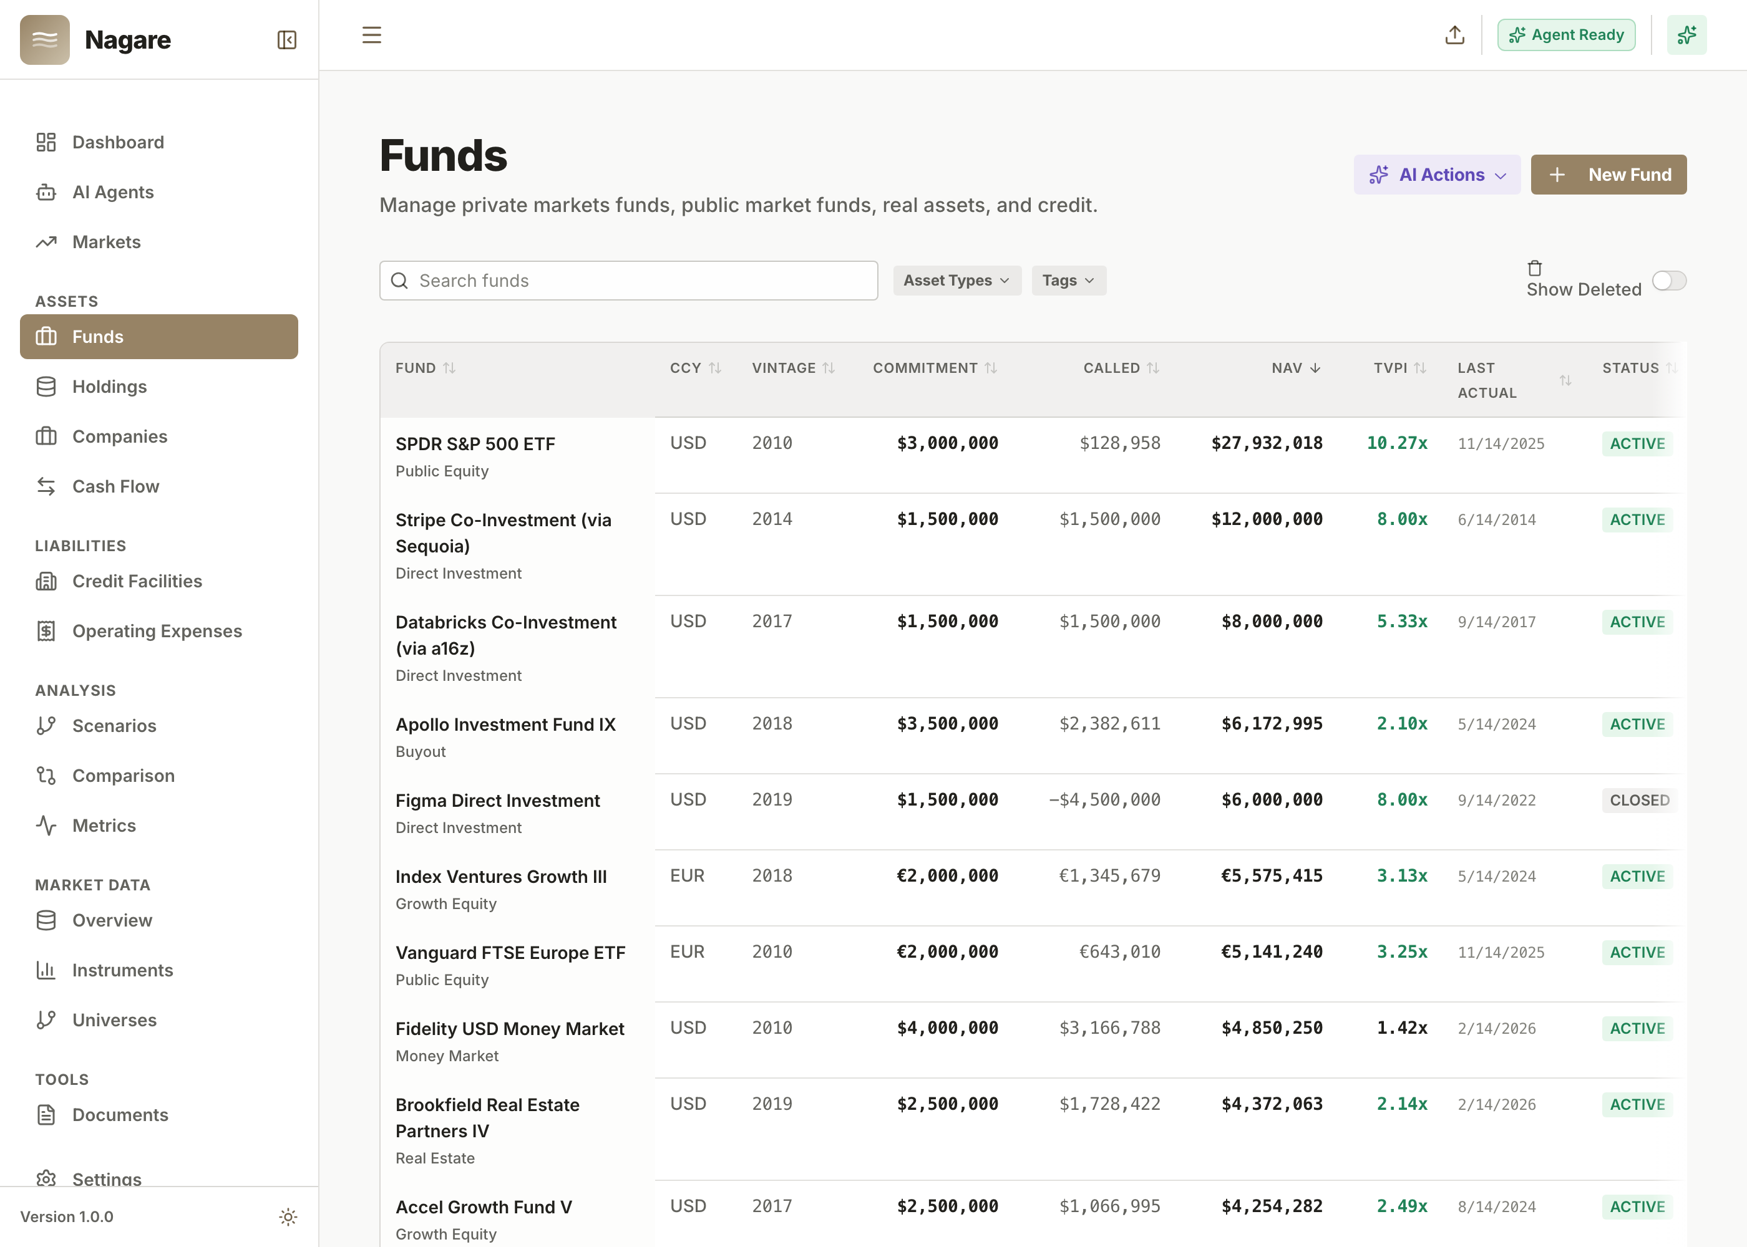The image size is (1747, 1247).
Task: Click the Comparison icon in sidebar
Action: (x=46, y=776)
